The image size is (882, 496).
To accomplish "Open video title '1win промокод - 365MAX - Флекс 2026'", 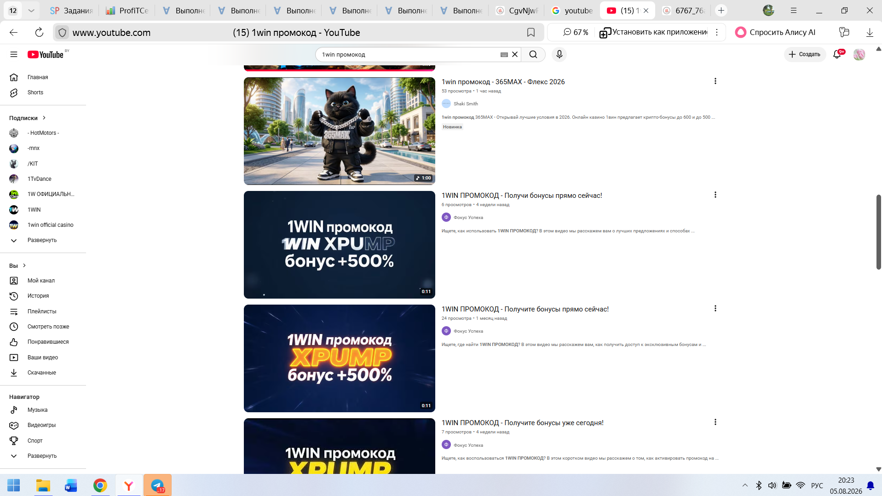I will tap(503, 82).
